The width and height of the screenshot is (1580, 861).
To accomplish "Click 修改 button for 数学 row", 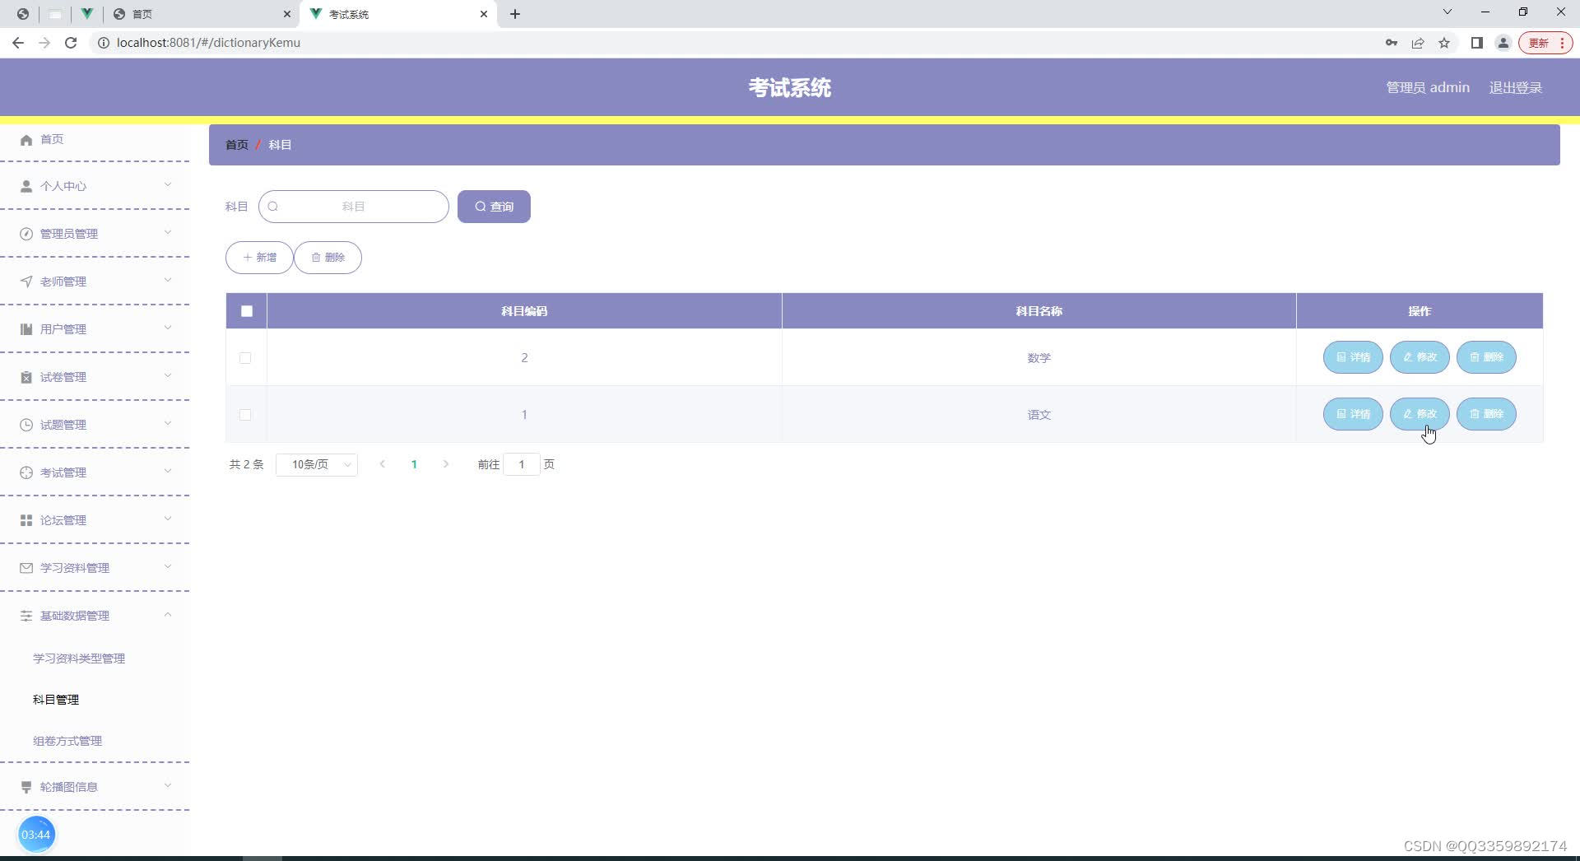I will click(1420, 357).
